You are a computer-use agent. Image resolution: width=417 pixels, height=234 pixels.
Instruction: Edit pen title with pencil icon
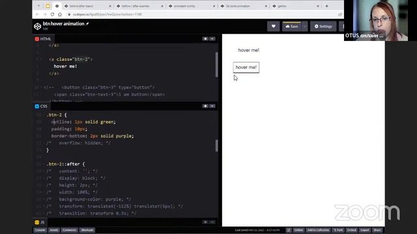pos(87,23)
